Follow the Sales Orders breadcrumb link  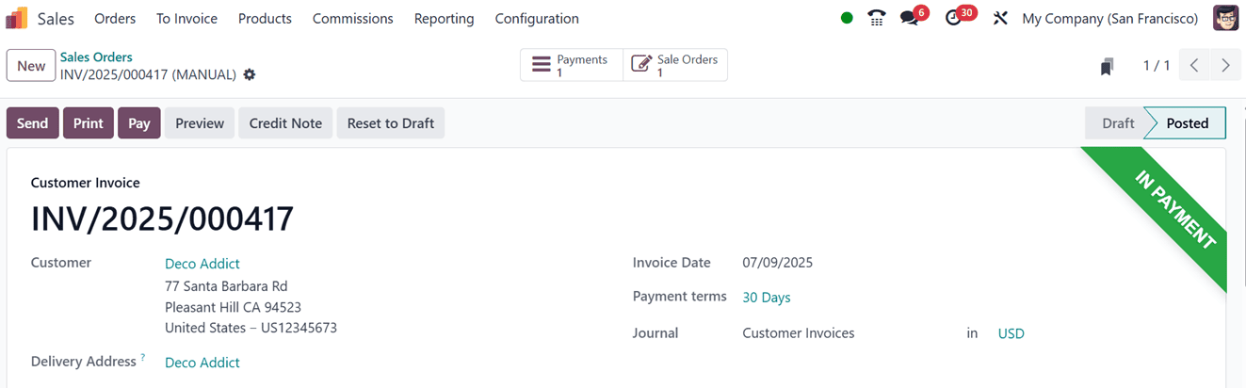pos(96,57)
